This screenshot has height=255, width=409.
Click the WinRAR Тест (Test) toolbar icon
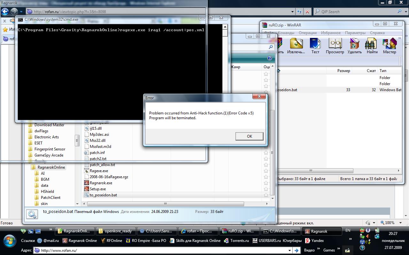[315, 46]
